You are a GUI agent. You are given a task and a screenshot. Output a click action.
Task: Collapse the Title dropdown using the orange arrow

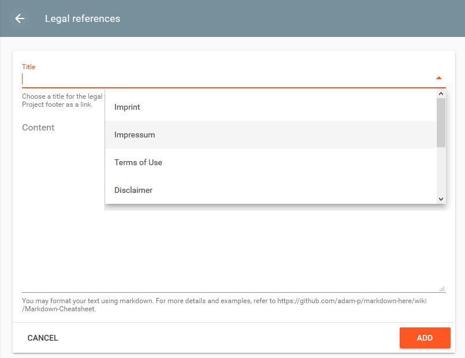(438, 78)
